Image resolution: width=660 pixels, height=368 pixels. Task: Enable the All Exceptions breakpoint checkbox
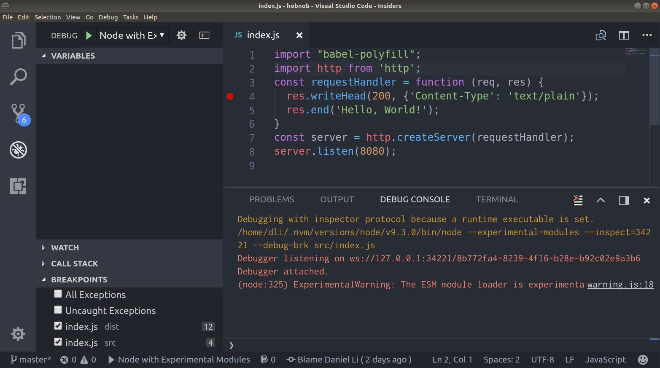click(58, 294)
